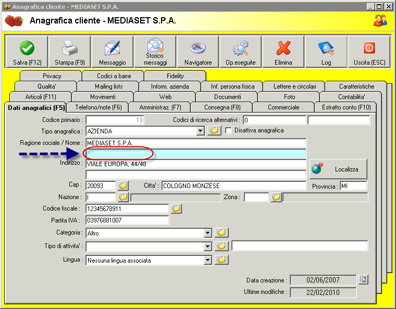Open folder lookup next to Codice fiscale
Image resolution: width=396 pixels, height=309 pixels.
pyautogui.click(x=176, y=209)
